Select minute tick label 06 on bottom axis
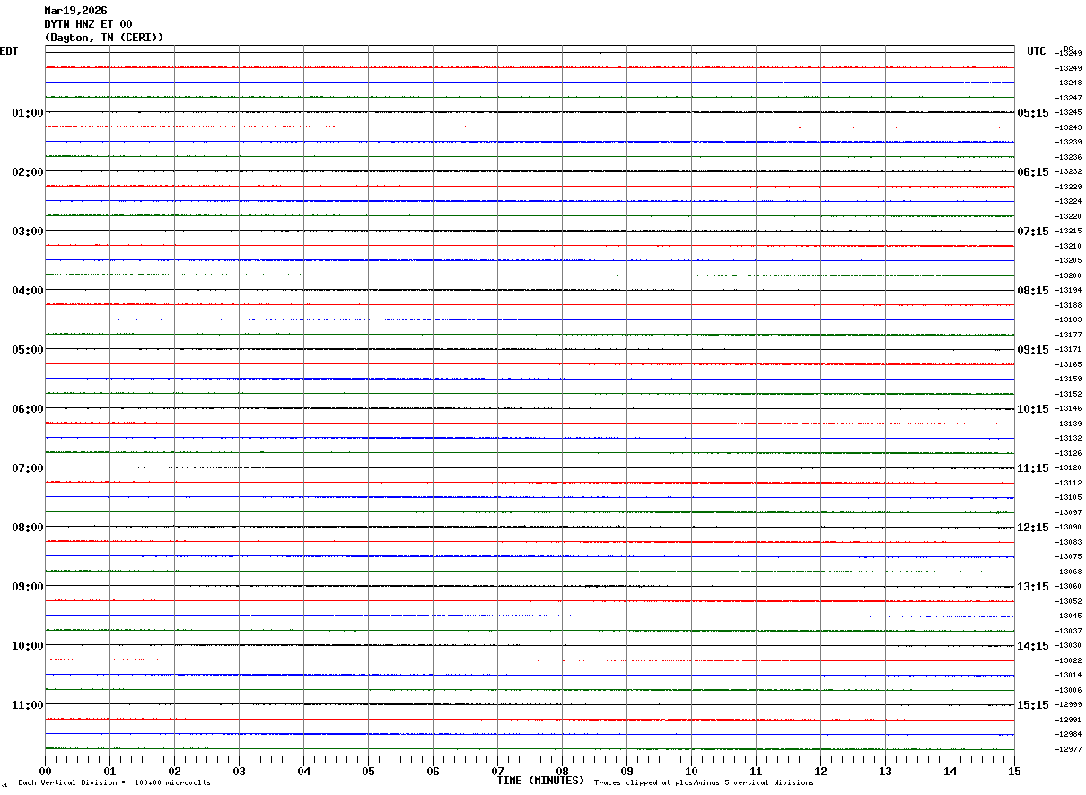 tap(433, 771)
